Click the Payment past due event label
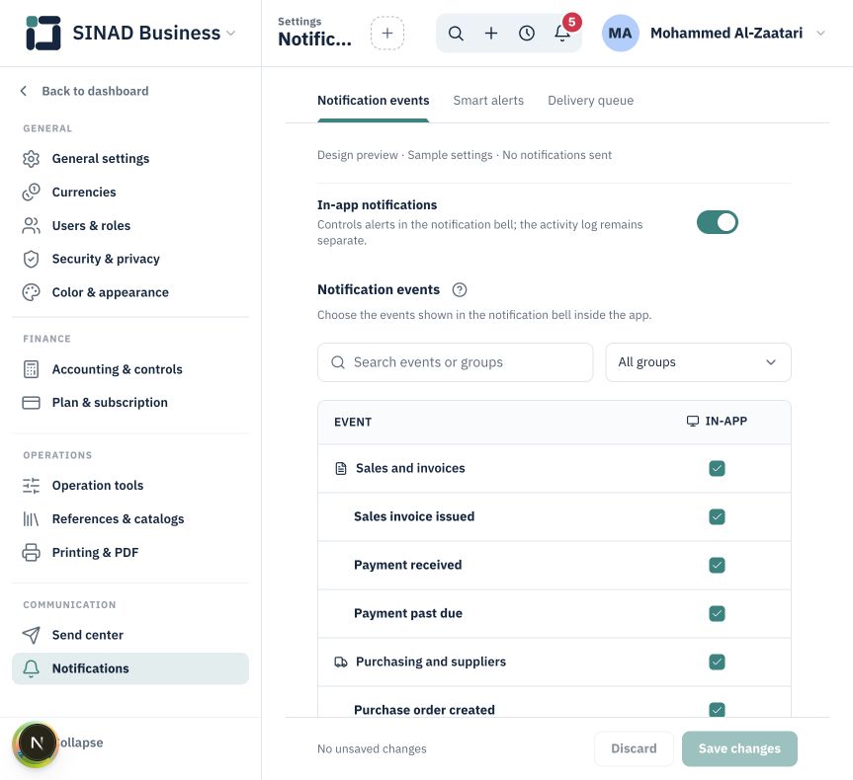The image size is (853, 780). click(408, 614)
